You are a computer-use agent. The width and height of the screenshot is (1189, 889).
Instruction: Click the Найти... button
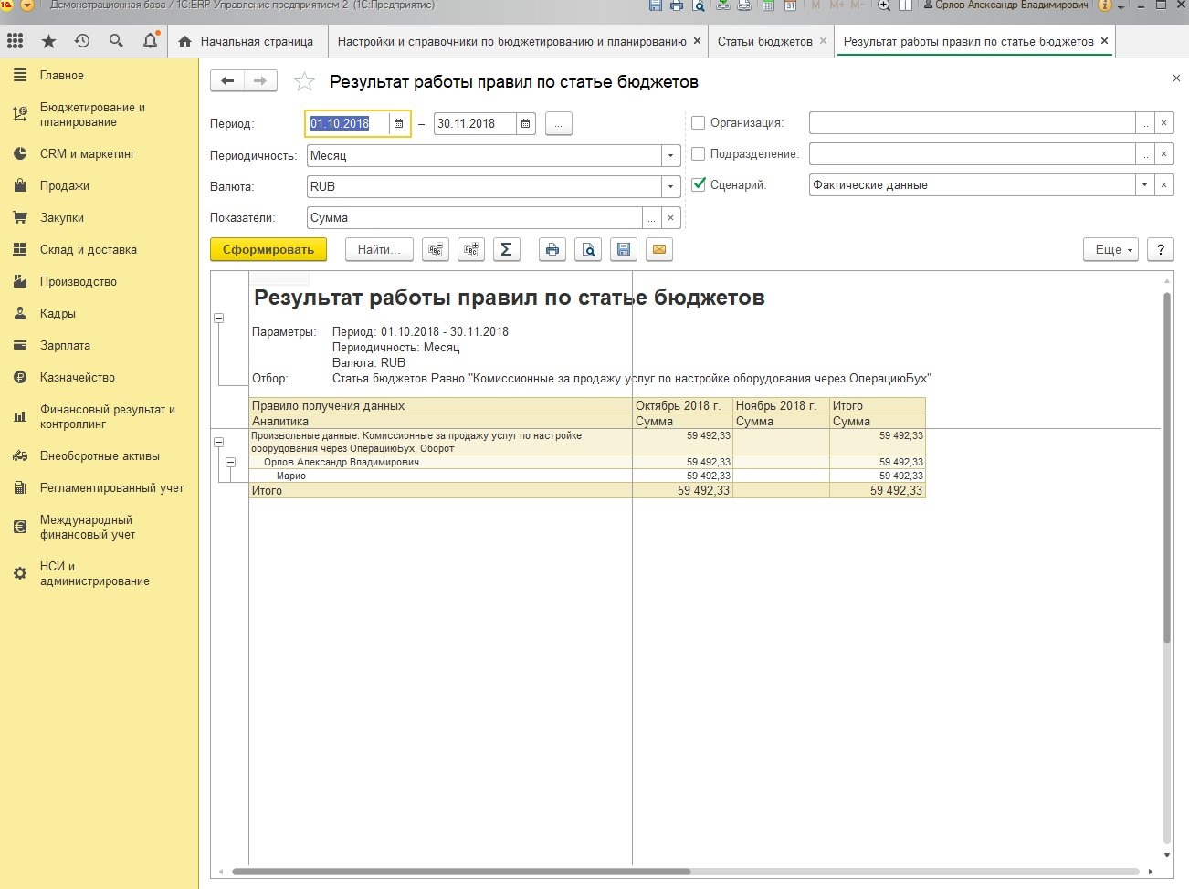click(379, 249)
